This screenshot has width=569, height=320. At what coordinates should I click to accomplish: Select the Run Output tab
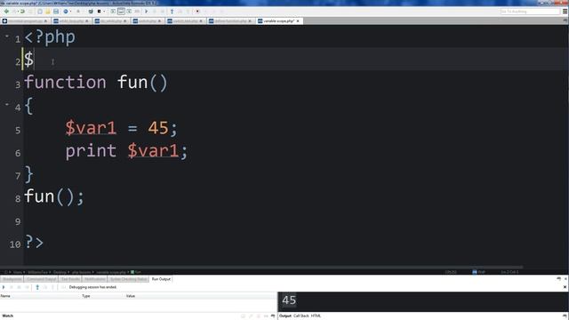[x=161, y=279]
